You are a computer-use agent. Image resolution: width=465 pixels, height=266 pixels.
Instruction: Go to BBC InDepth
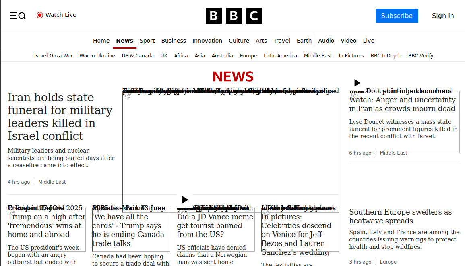pyautogui.click(x=386, y=55)
